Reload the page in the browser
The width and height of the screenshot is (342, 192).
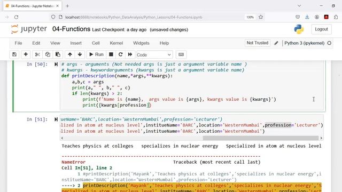pyautogui.click(x=17, y=17)
